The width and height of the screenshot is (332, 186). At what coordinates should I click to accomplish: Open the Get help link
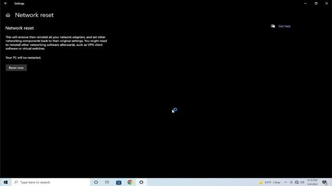click(x=284, y=26)
